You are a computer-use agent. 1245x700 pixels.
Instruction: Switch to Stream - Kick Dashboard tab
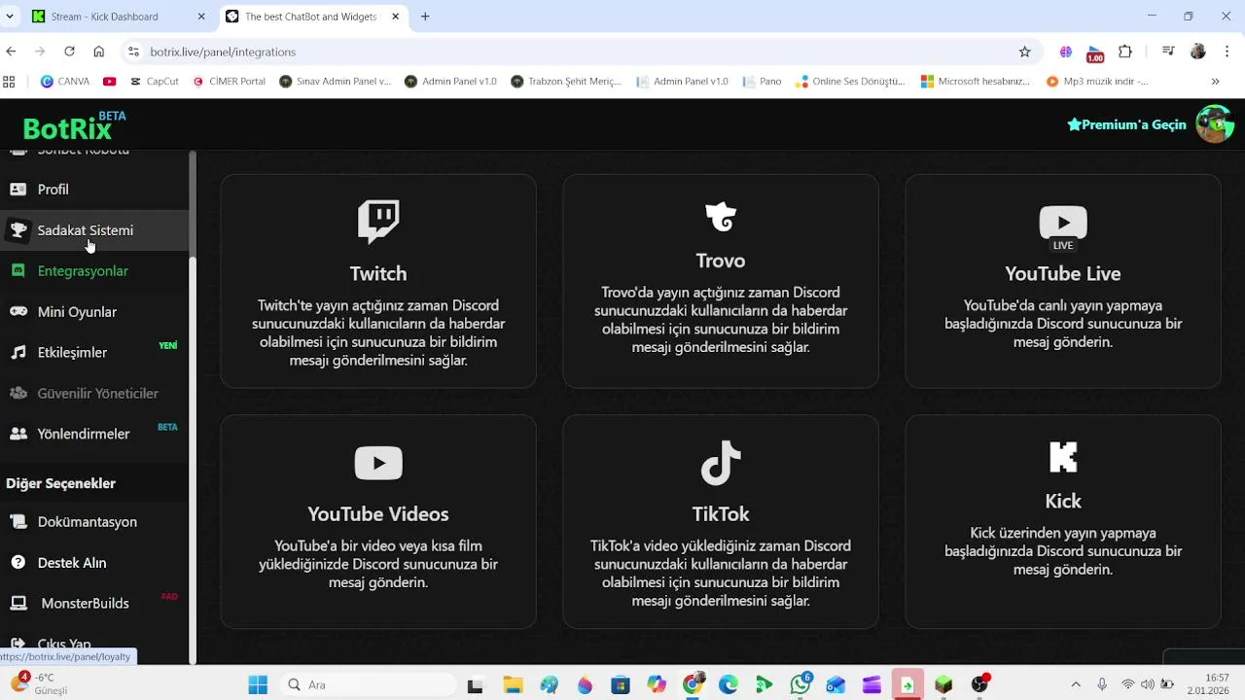119,17
